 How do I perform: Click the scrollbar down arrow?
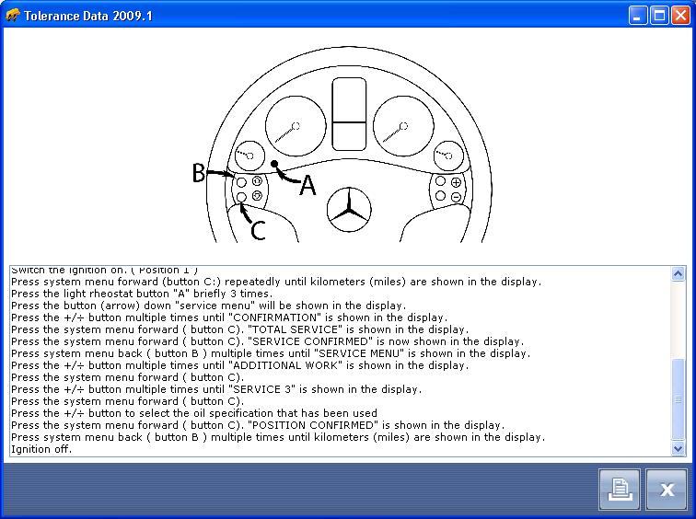coord(678,448)
